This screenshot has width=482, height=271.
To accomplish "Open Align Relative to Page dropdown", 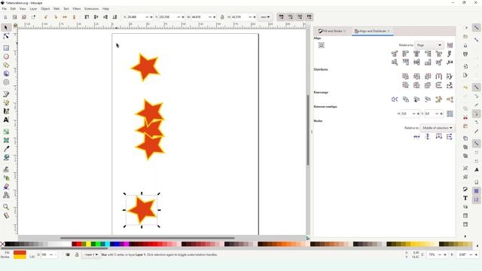I will (x=429, y=45).
